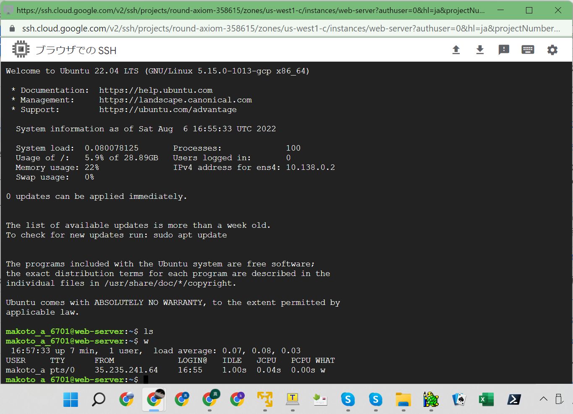Click the upload file icon
The image size is (573, 414).
pyautogui.click(x=456, y=50)
